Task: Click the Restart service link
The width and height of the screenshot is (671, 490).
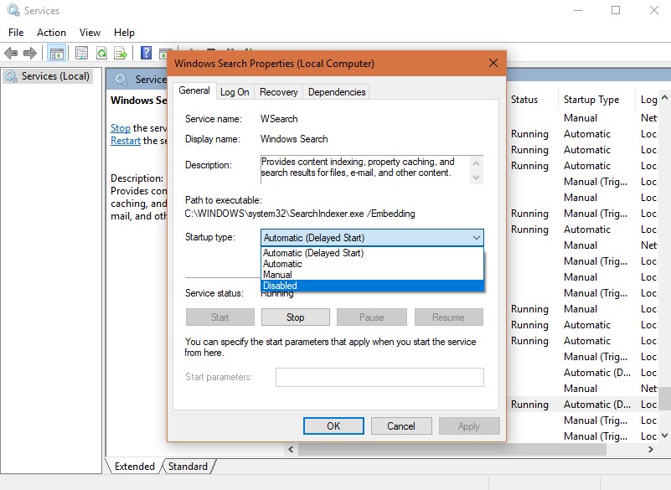Action: pos(126,141)
